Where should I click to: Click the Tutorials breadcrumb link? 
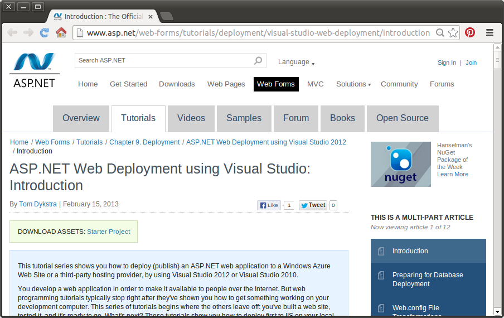[x=89, y=142]
